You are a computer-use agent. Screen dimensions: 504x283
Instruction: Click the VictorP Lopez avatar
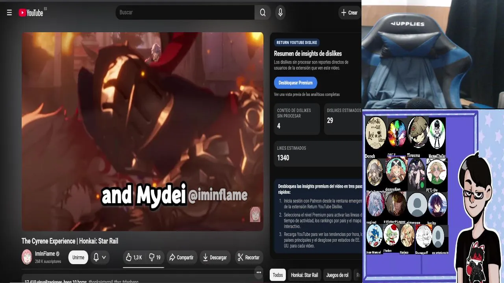coord(396,204)
